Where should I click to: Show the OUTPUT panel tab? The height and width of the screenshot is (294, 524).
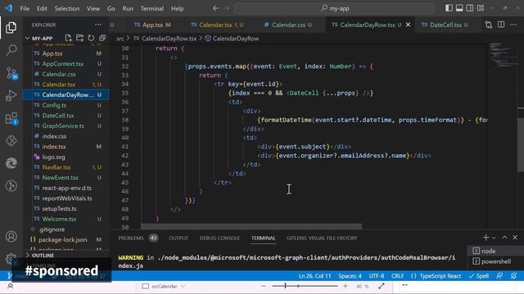coord(178,238)
